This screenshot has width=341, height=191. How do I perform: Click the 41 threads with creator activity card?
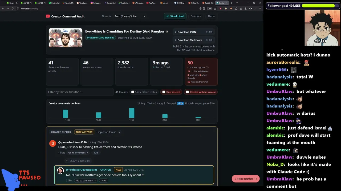[x=62, y=72]
